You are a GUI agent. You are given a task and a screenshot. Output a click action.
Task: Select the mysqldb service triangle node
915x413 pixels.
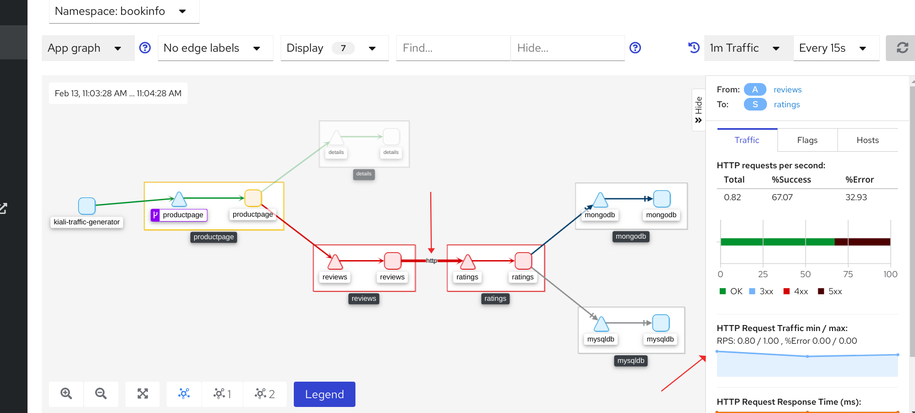point(601,324)
